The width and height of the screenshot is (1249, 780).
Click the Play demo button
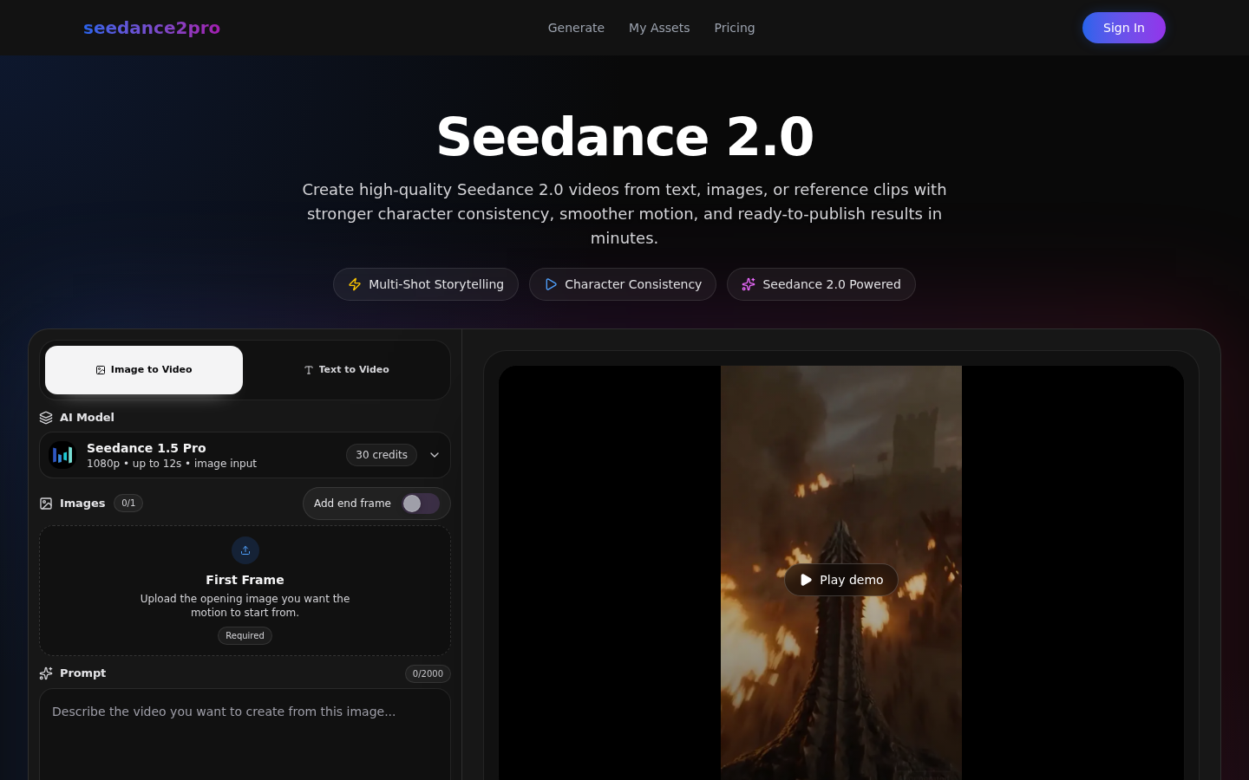pos(840,580)
